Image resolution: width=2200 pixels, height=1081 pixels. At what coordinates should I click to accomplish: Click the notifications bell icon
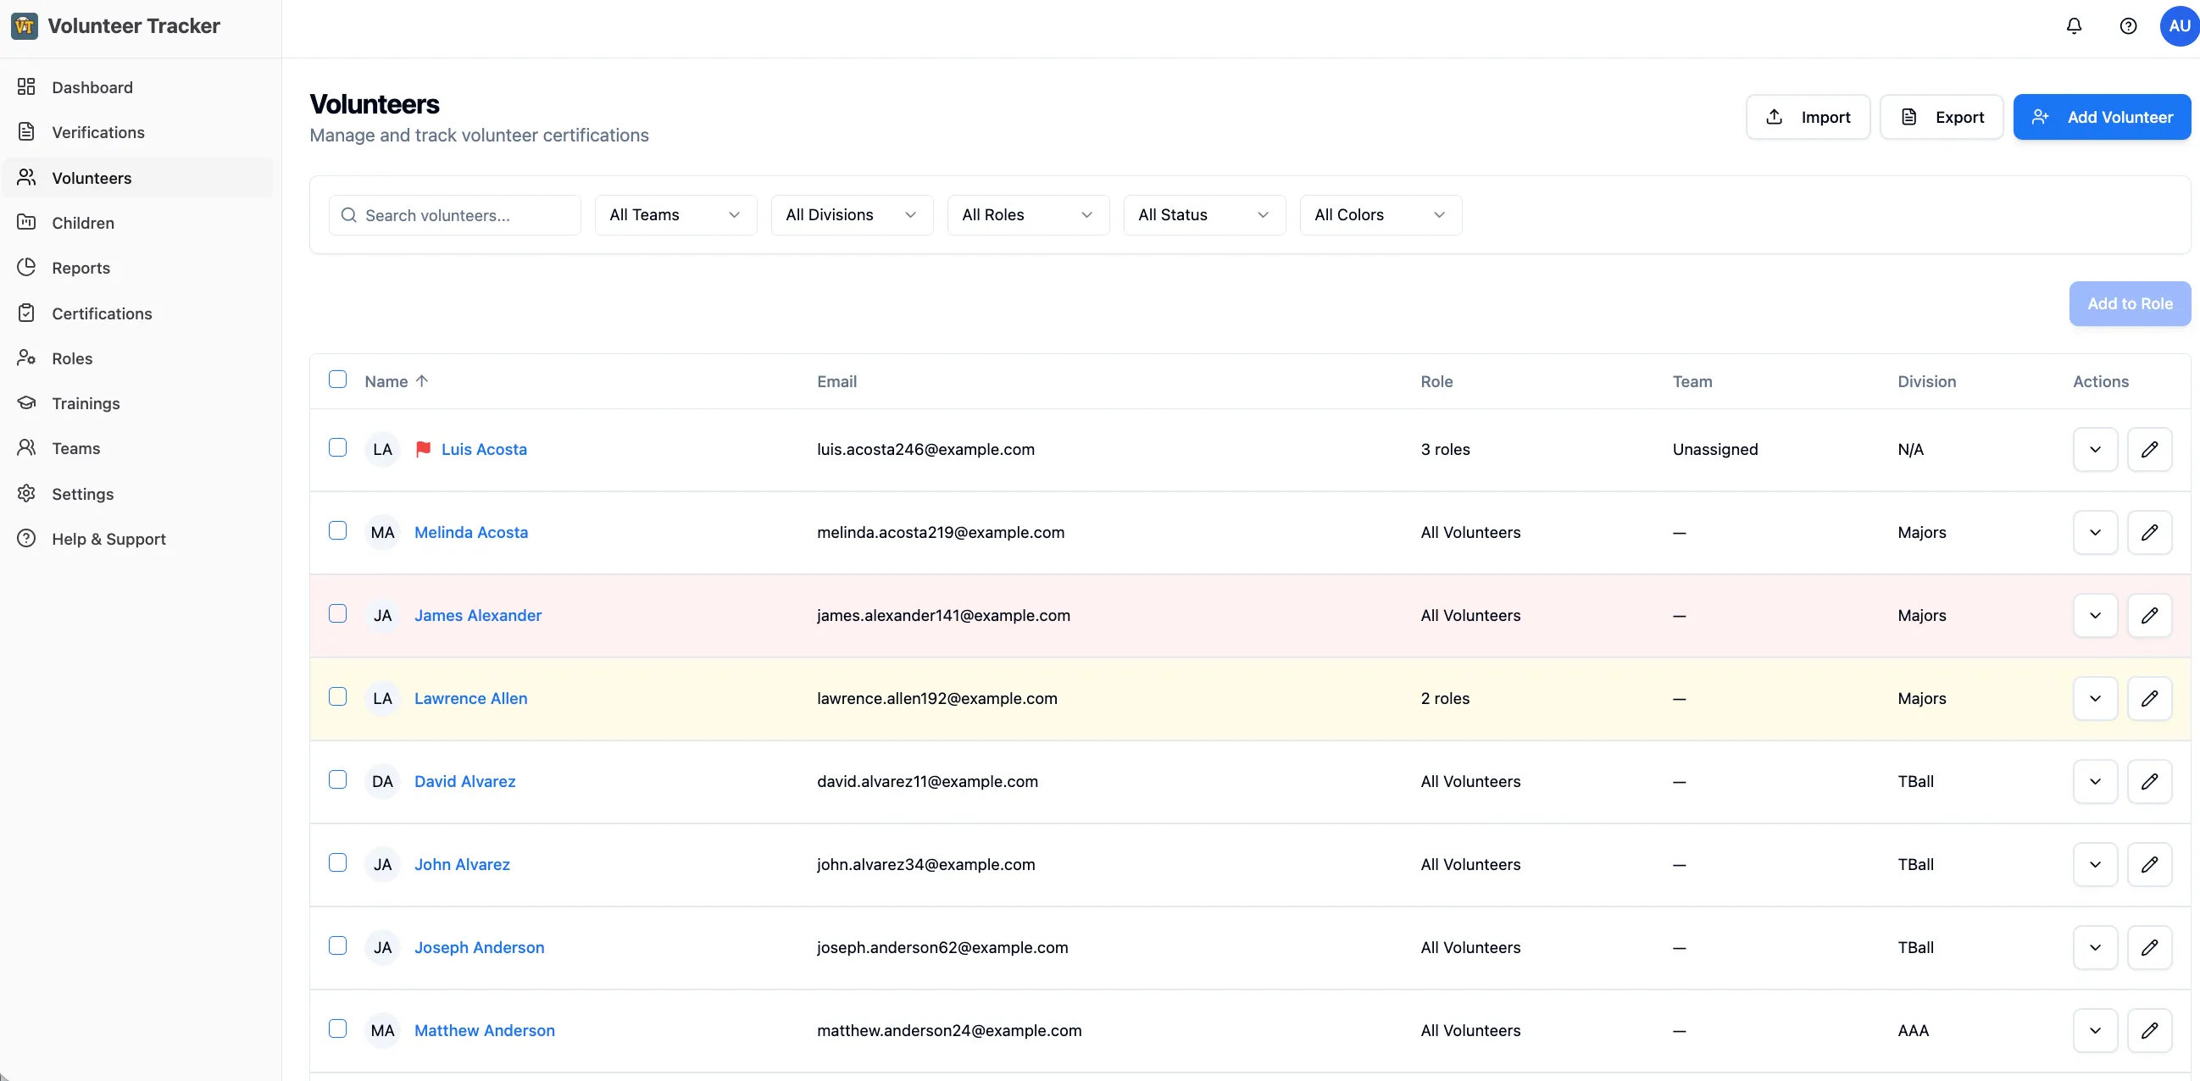point(2074,25)
